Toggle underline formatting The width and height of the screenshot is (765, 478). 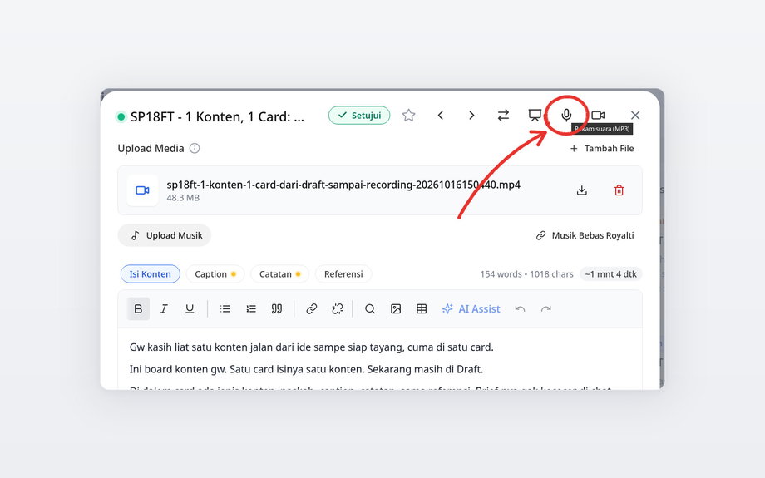tap(190, 308)
